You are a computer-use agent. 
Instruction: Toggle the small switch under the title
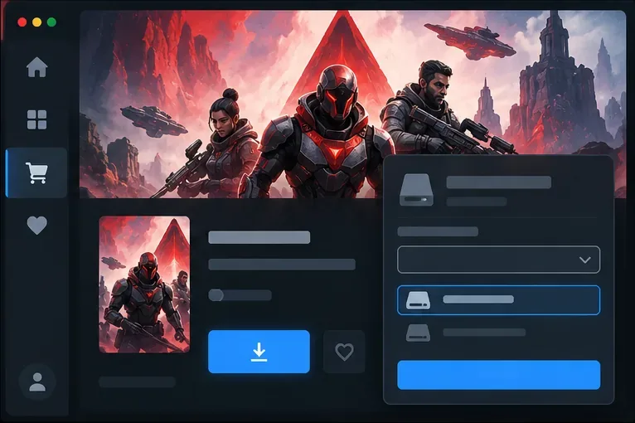pyautogui.click(x=240, y=295)
